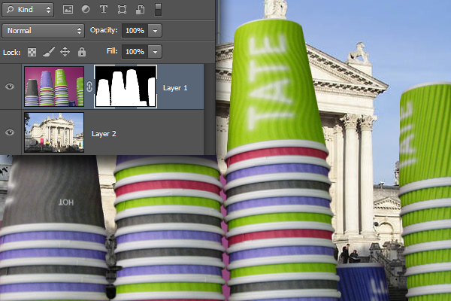Image resolution: width=451 pixels, height=301 pixels.
Task: Select Layer 2 in the layers list
Action: (120, 133)
